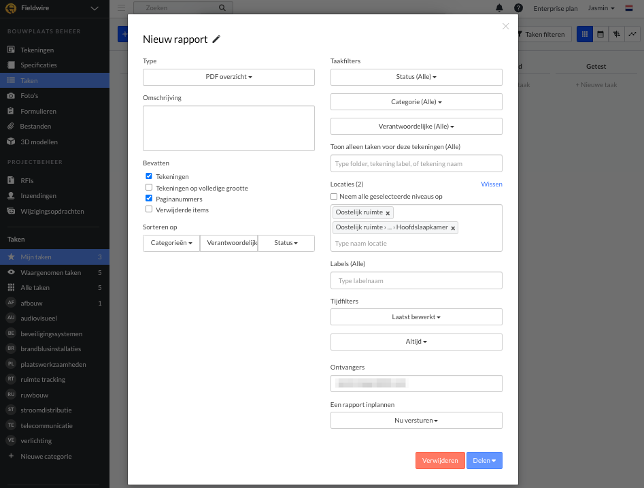Toggle Neem alle geselecteerde niveaus op
The width and height of the screenshot is (644, 488).
334,197
